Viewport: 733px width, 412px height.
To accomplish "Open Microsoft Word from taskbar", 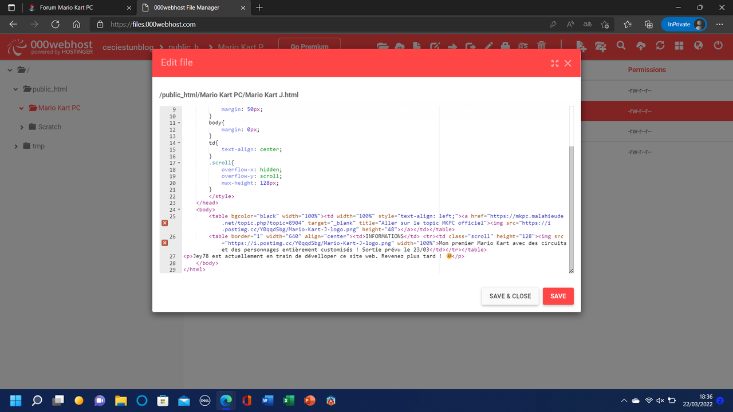I will point(267,400).
